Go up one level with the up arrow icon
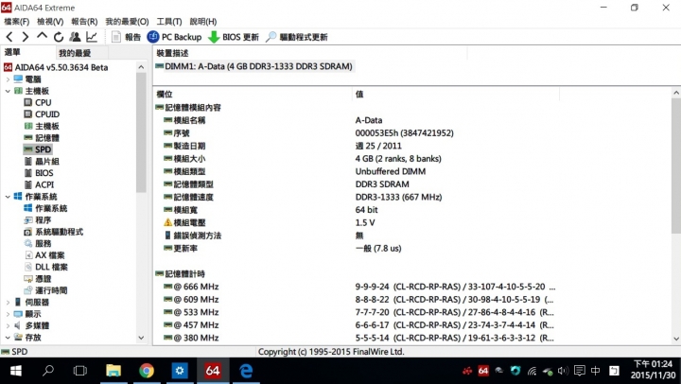Viewport: 681px width, 384px height. click(42, 36)
